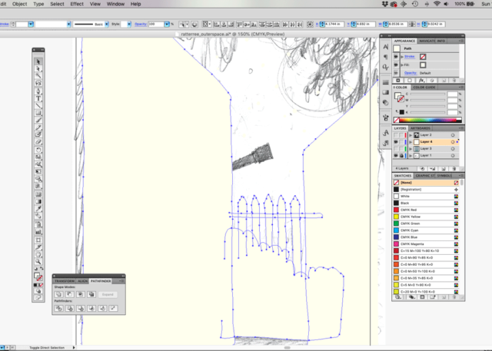Screen dimensions: 492x351
Task: Open the Effect menu
Action: tap(77, 4)
